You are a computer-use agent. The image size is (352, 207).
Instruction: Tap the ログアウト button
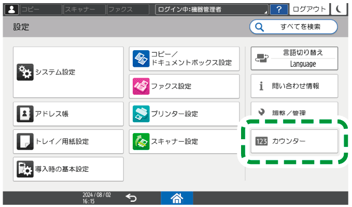(x=309, y=9)
